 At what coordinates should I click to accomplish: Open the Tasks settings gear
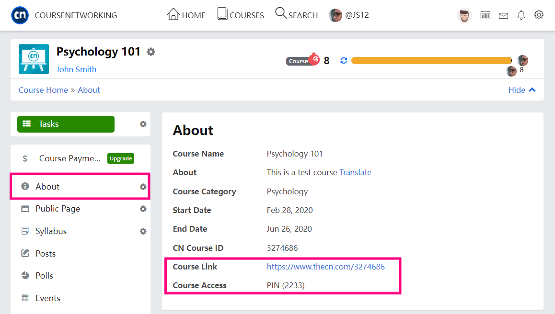coord(143,124)
